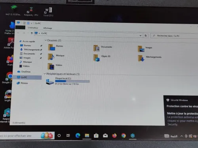Open ImgBurn desktop shortcut
This screenshot has height=148, width=198.
click(x=8, y=96)
